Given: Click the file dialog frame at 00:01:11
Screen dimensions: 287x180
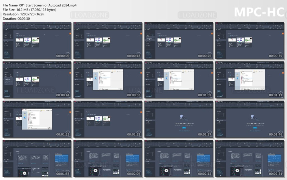Looking at the screenshot, I should click(250, 80).
